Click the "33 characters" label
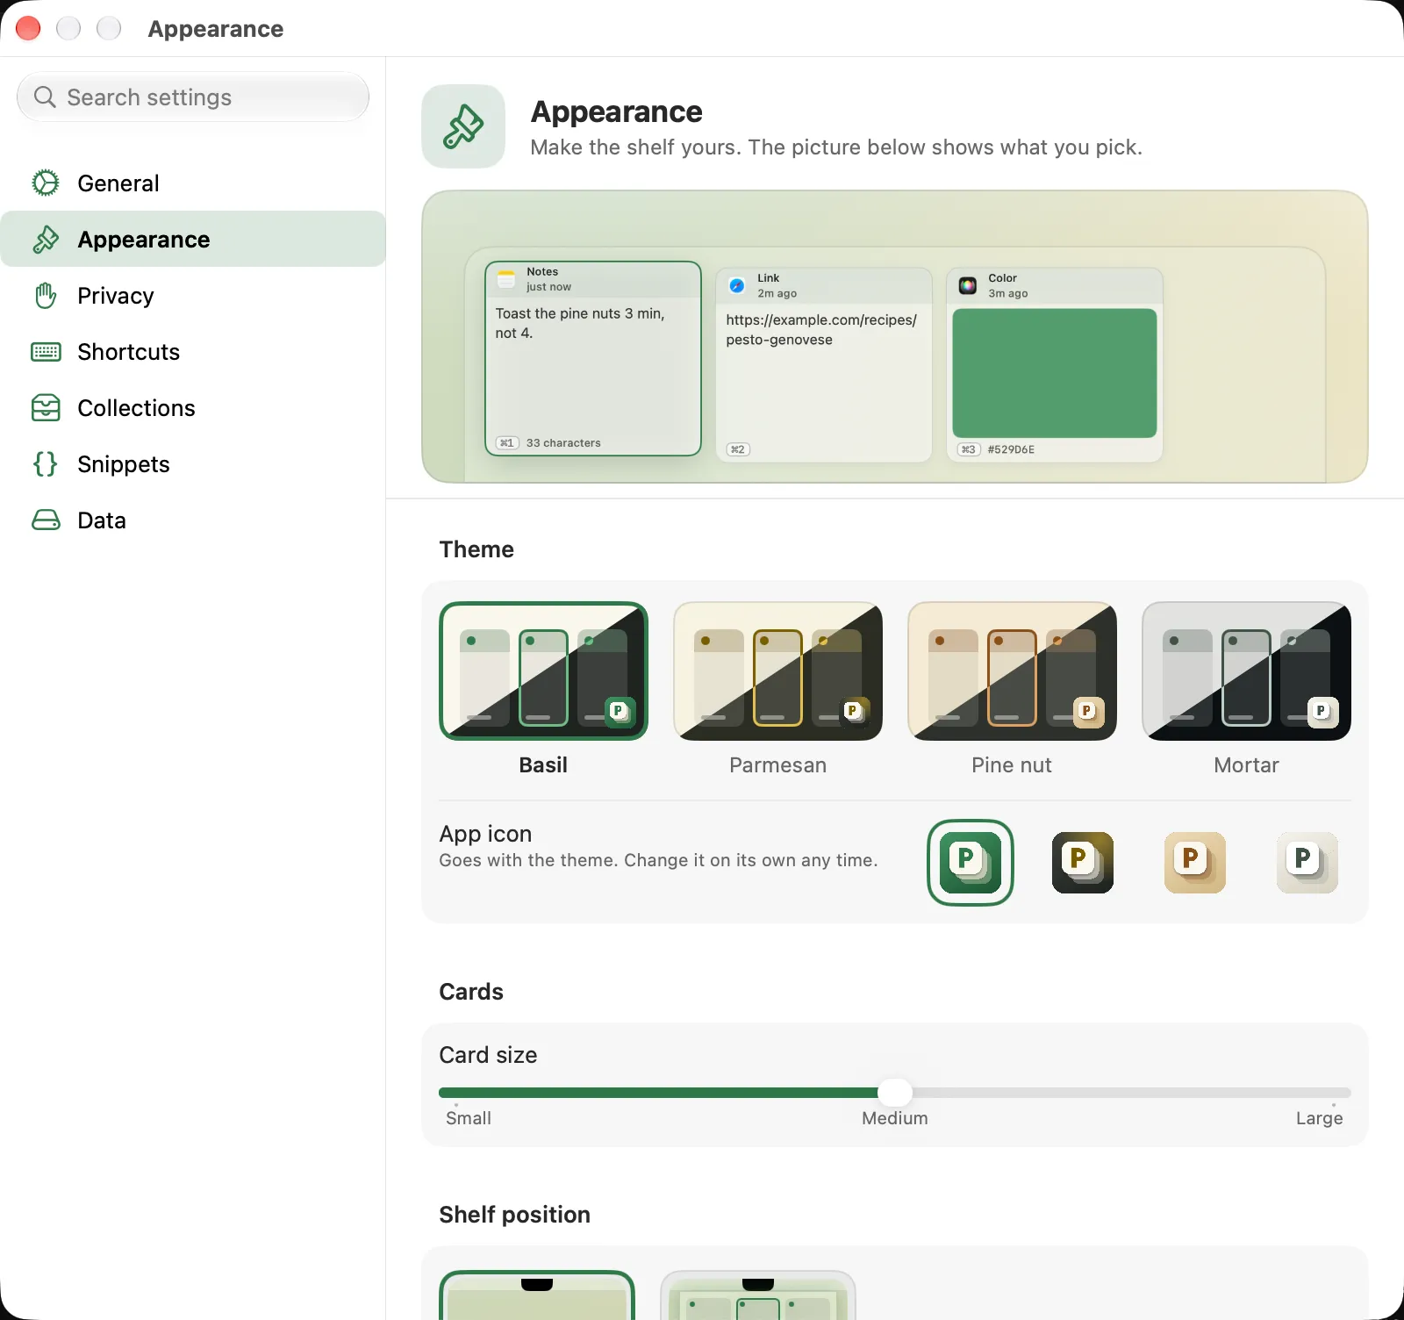1404x1320 pixels. [x=563, y=443]
